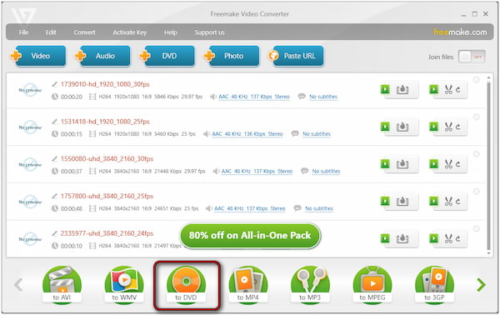
Task: Rename the 1739010-hd_1920_1080_30fps file with pencil icon
Action: point(54,84)
